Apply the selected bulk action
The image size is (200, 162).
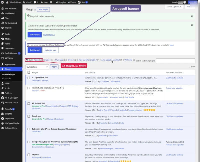54,67
